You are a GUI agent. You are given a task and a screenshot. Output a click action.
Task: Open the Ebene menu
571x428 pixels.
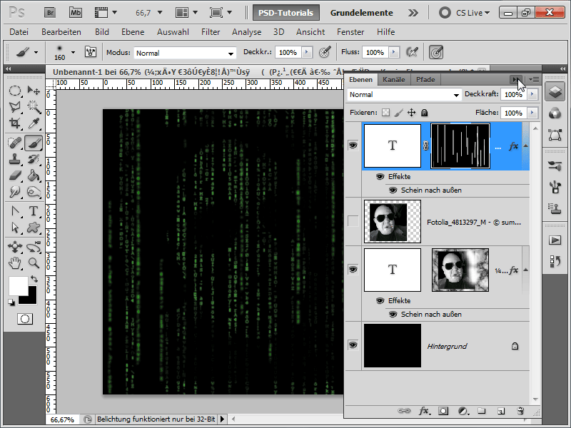coord(133,32)
